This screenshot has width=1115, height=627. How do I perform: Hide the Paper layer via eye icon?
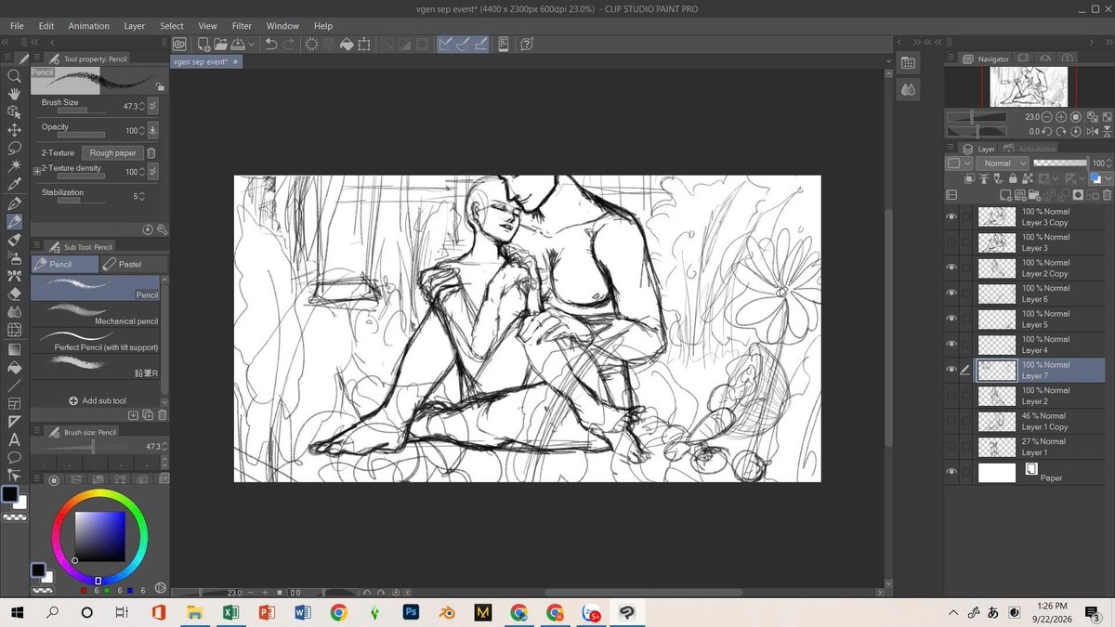[x=951, y=473]
